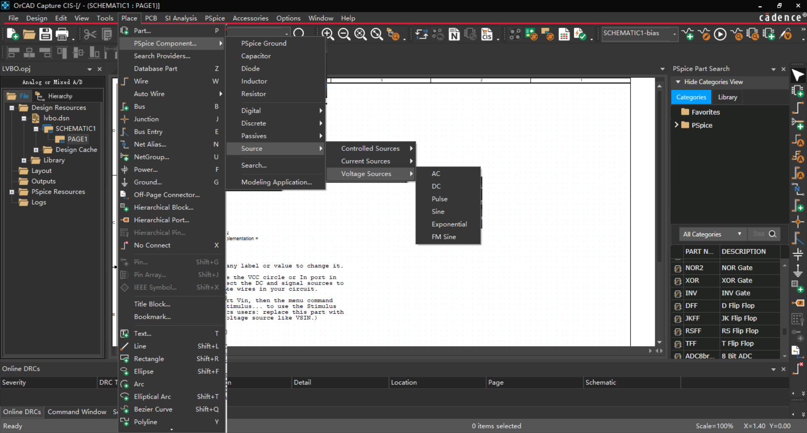The width and height of the screenshot is (807, 433).
Task: Click Place Ground icon in right toolbar
Action: click(798, 270)
